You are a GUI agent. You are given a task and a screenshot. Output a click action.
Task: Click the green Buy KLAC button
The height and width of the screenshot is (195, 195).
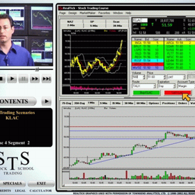[x=146, y=93]
